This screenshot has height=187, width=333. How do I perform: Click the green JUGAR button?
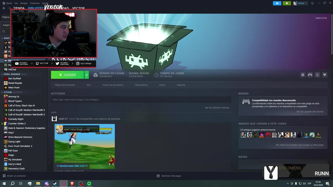point(67,75)
